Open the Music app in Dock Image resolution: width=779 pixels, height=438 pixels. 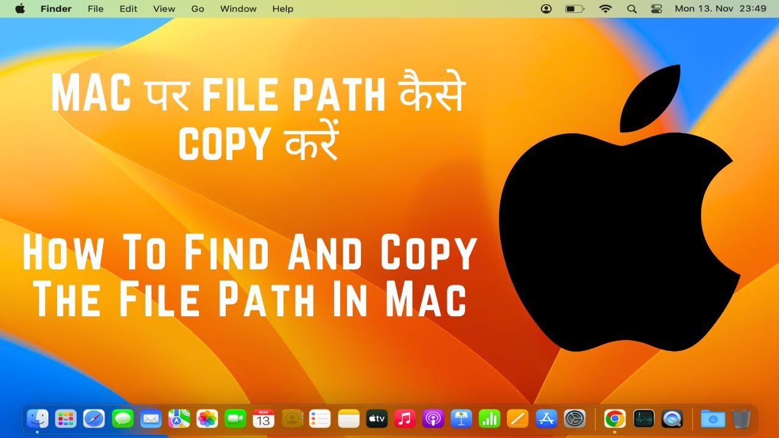[405, 419]
